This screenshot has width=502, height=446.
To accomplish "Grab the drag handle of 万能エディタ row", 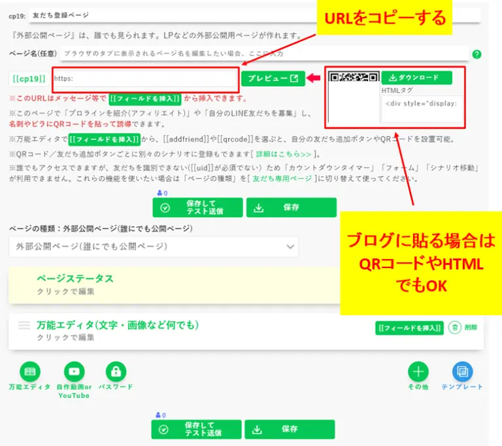I will 24,325.
